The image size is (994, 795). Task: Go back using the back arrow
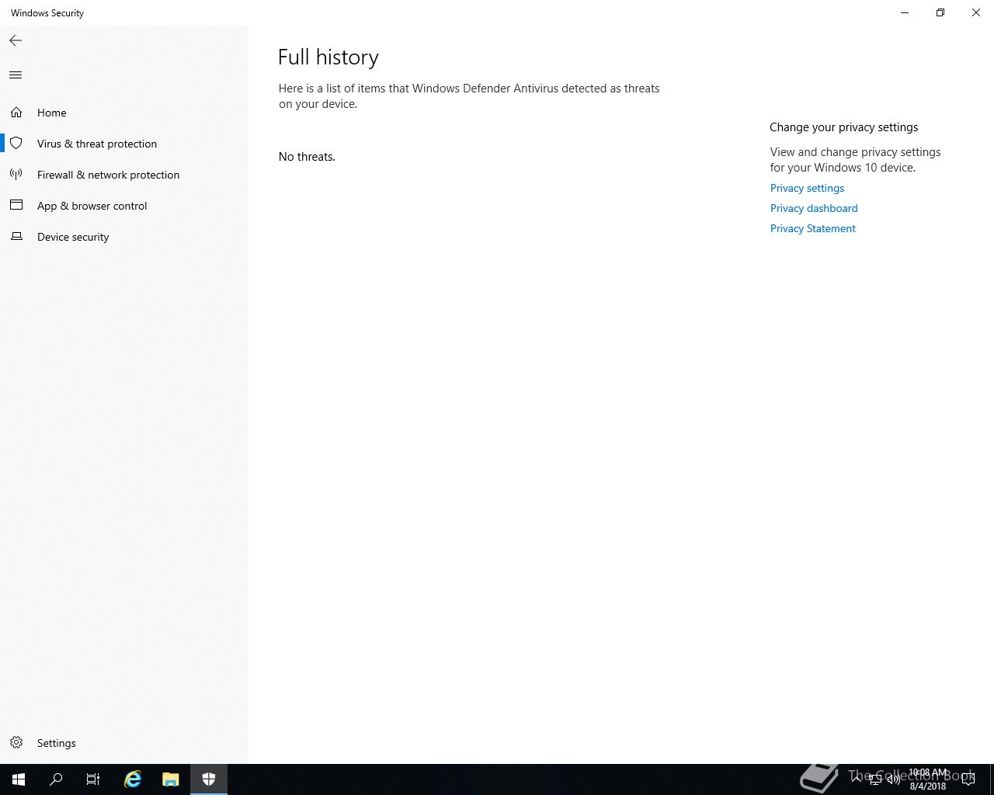point(16,40)
